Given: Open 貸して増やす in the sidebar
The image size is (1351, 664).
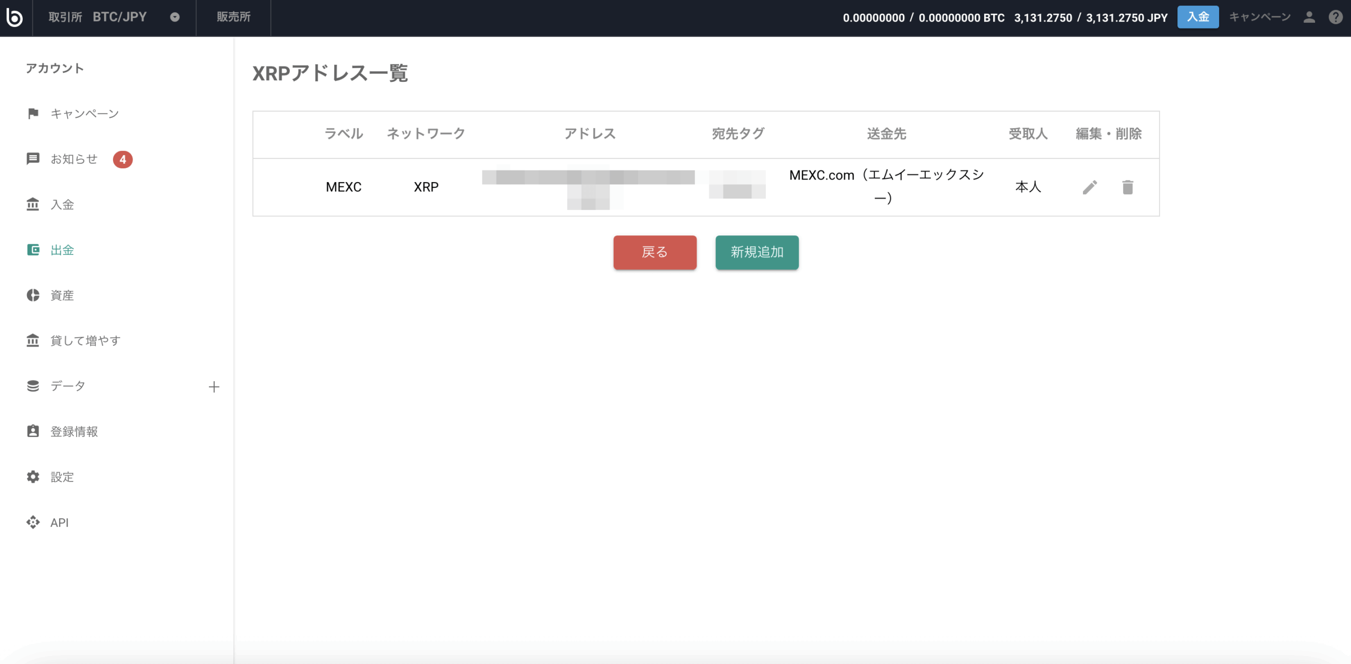Looking at the screenshot, I should (85, 340).
